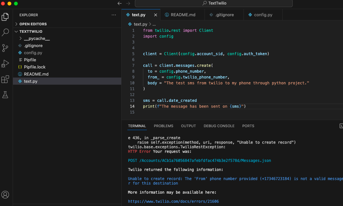Expand the Open Editors section

(33, 24)
